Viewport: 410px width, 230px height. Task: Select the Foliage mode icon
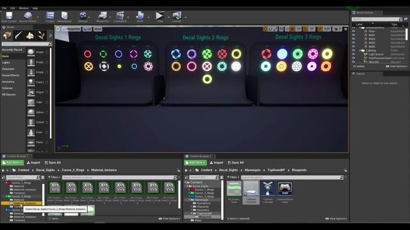click(41, 35)
